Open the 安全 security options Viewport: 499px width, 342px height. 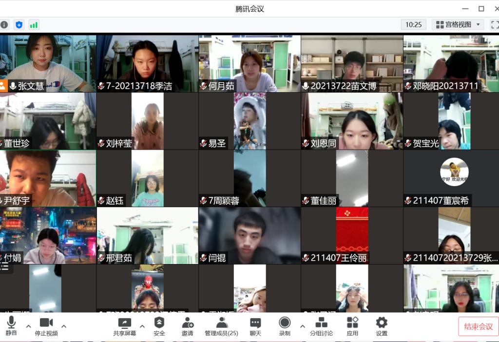(x=159, y=326)
